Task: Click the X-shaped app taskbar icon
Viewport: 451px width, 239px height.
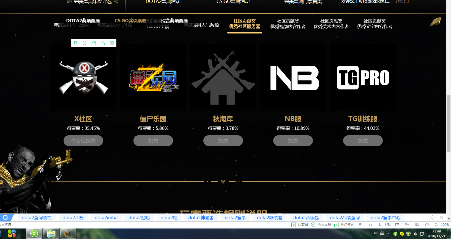Action: [68, 234]
